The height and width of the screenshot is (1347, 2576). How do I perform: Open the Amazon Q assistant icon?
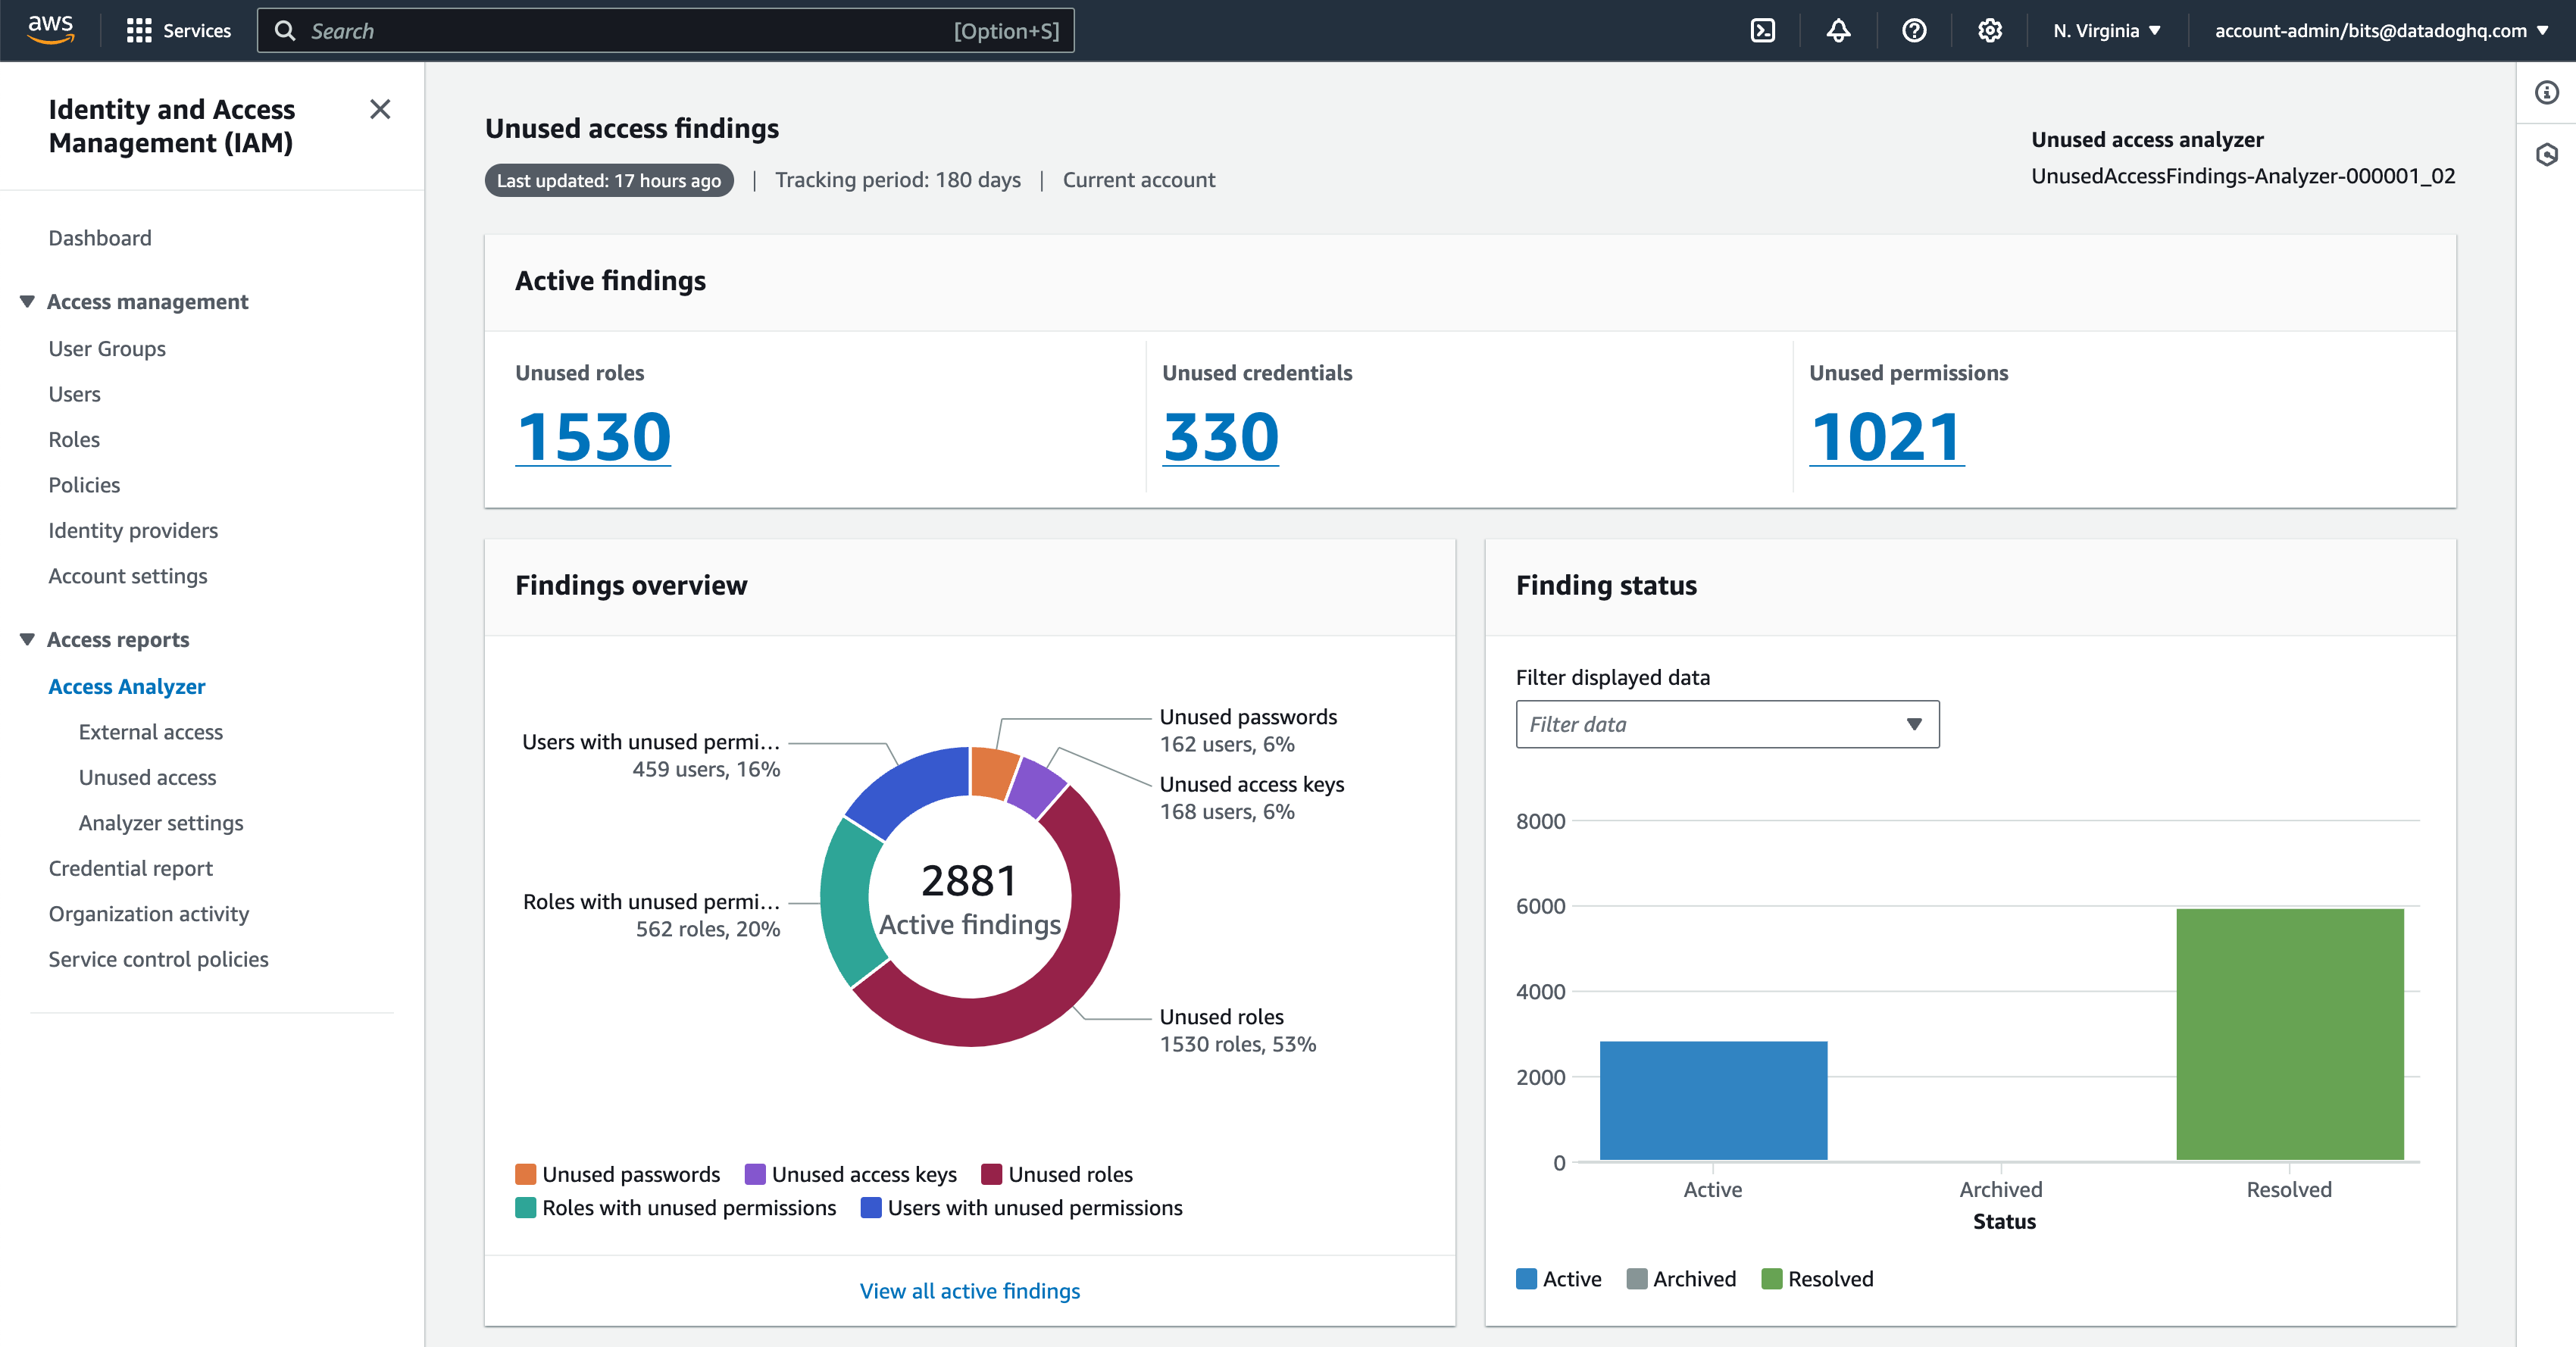pyautogui.click(x=2546, y=155)
